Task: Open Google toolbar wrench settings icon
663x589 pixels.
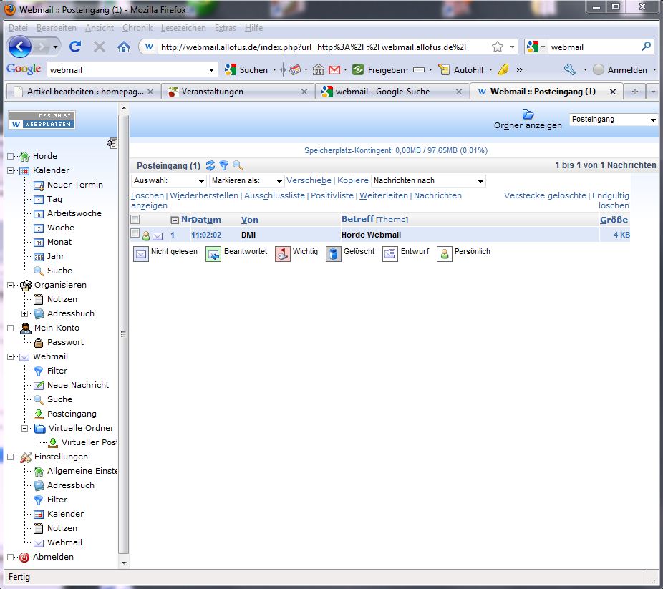Action: (x=570, y=69)
